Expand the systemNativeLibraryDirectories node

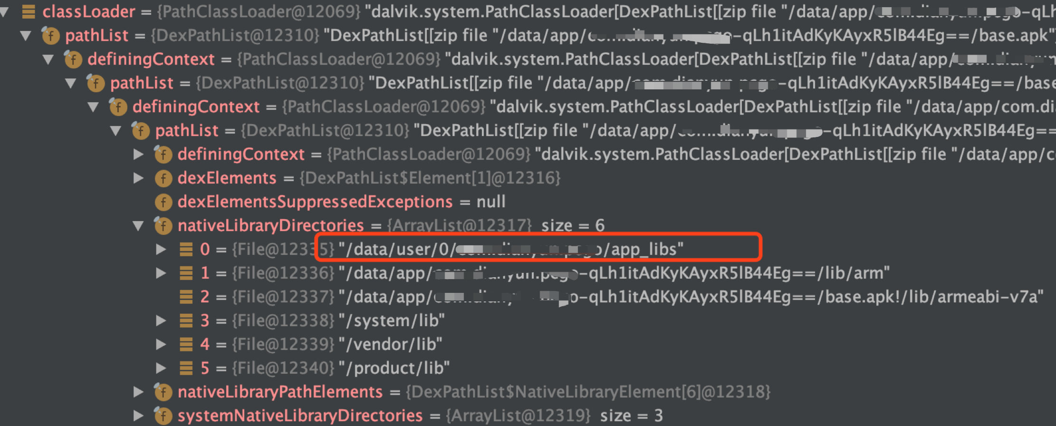(x=138, y=416)
